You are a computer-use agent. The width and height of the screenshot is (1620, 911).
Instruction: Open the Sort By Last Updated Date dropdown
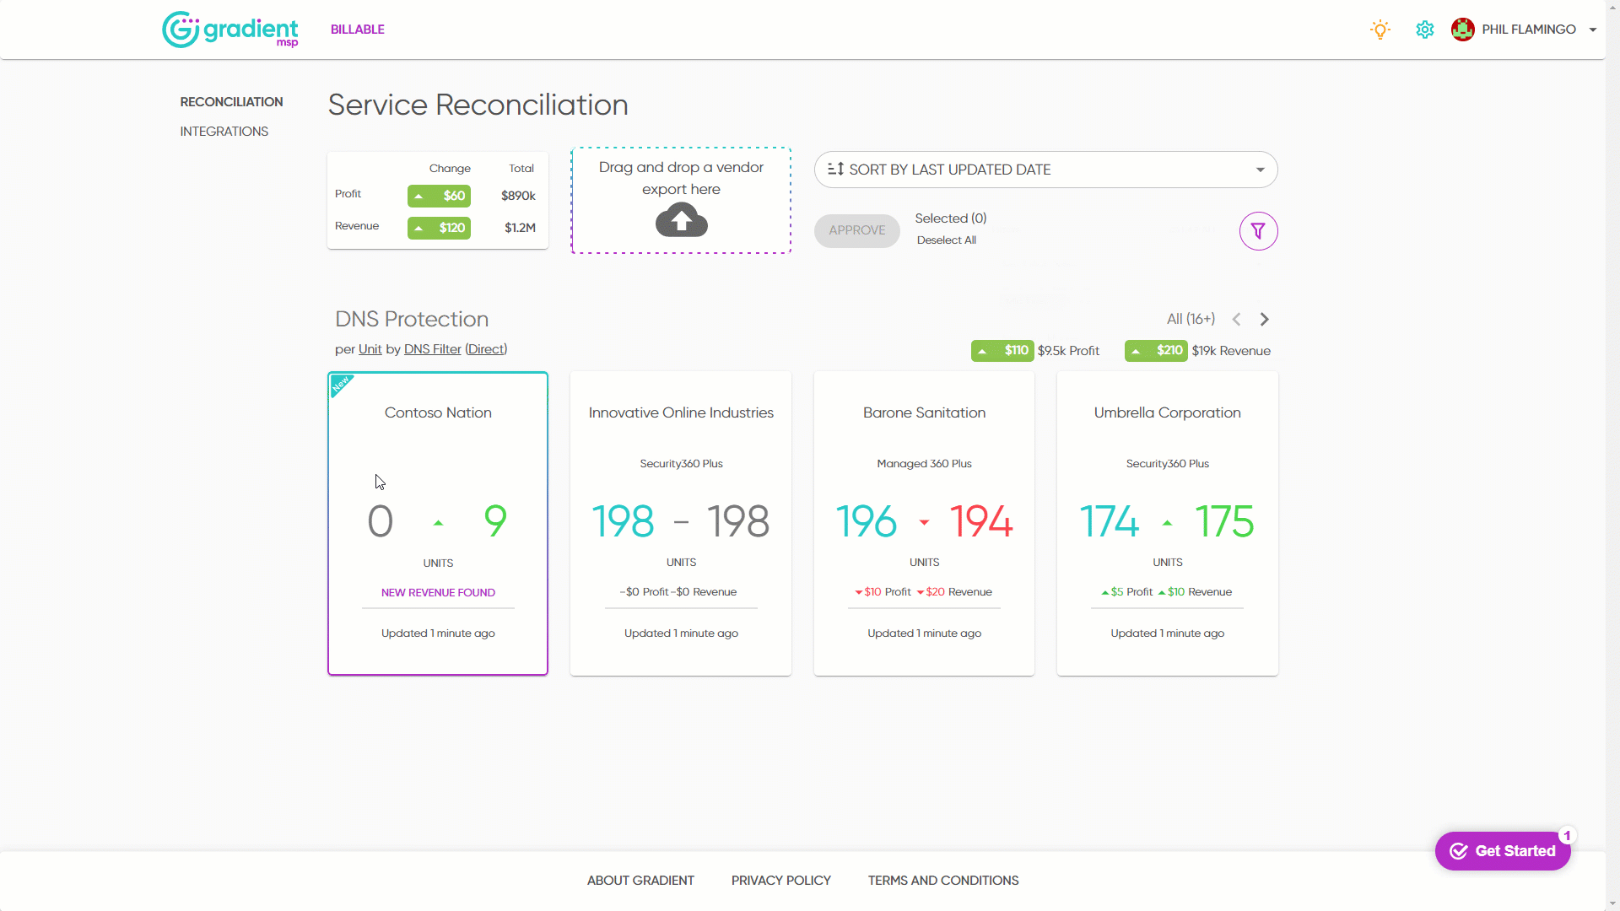(x=1045, y=170)
